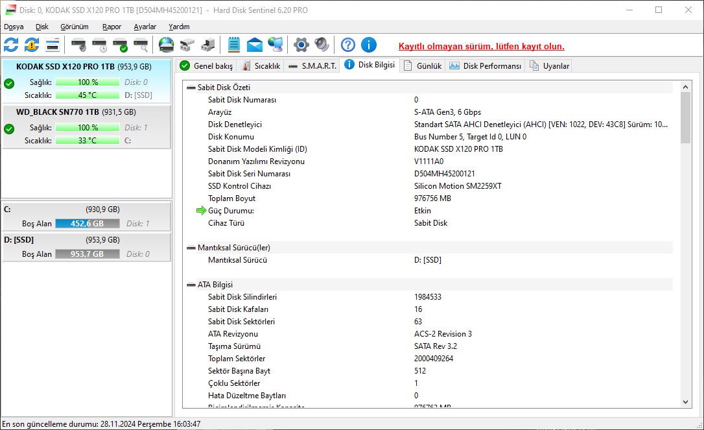Click the KODAK disk 100 % health bar
Screen dimensions: 704x430
click(x=88, y=82)
